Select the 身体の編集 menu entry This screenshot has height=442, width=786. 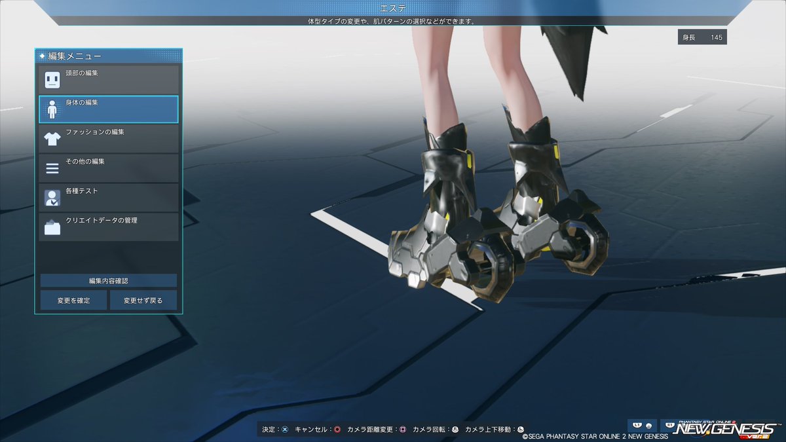coord(109,109)
